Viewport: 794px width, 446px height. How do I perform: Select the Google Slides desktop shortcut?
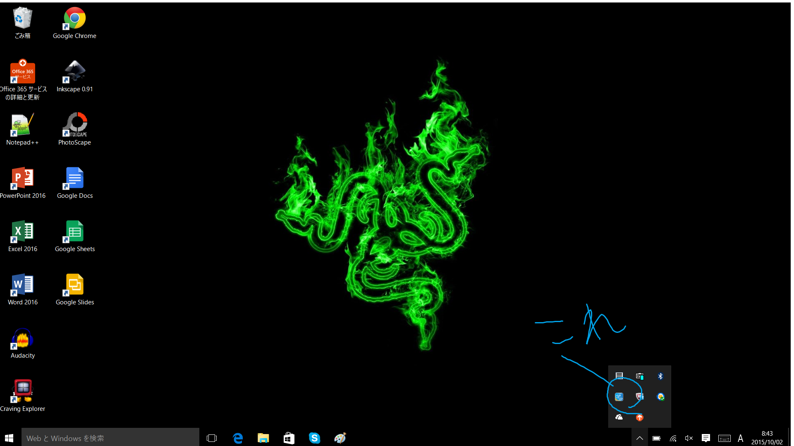tap(74, 289)
